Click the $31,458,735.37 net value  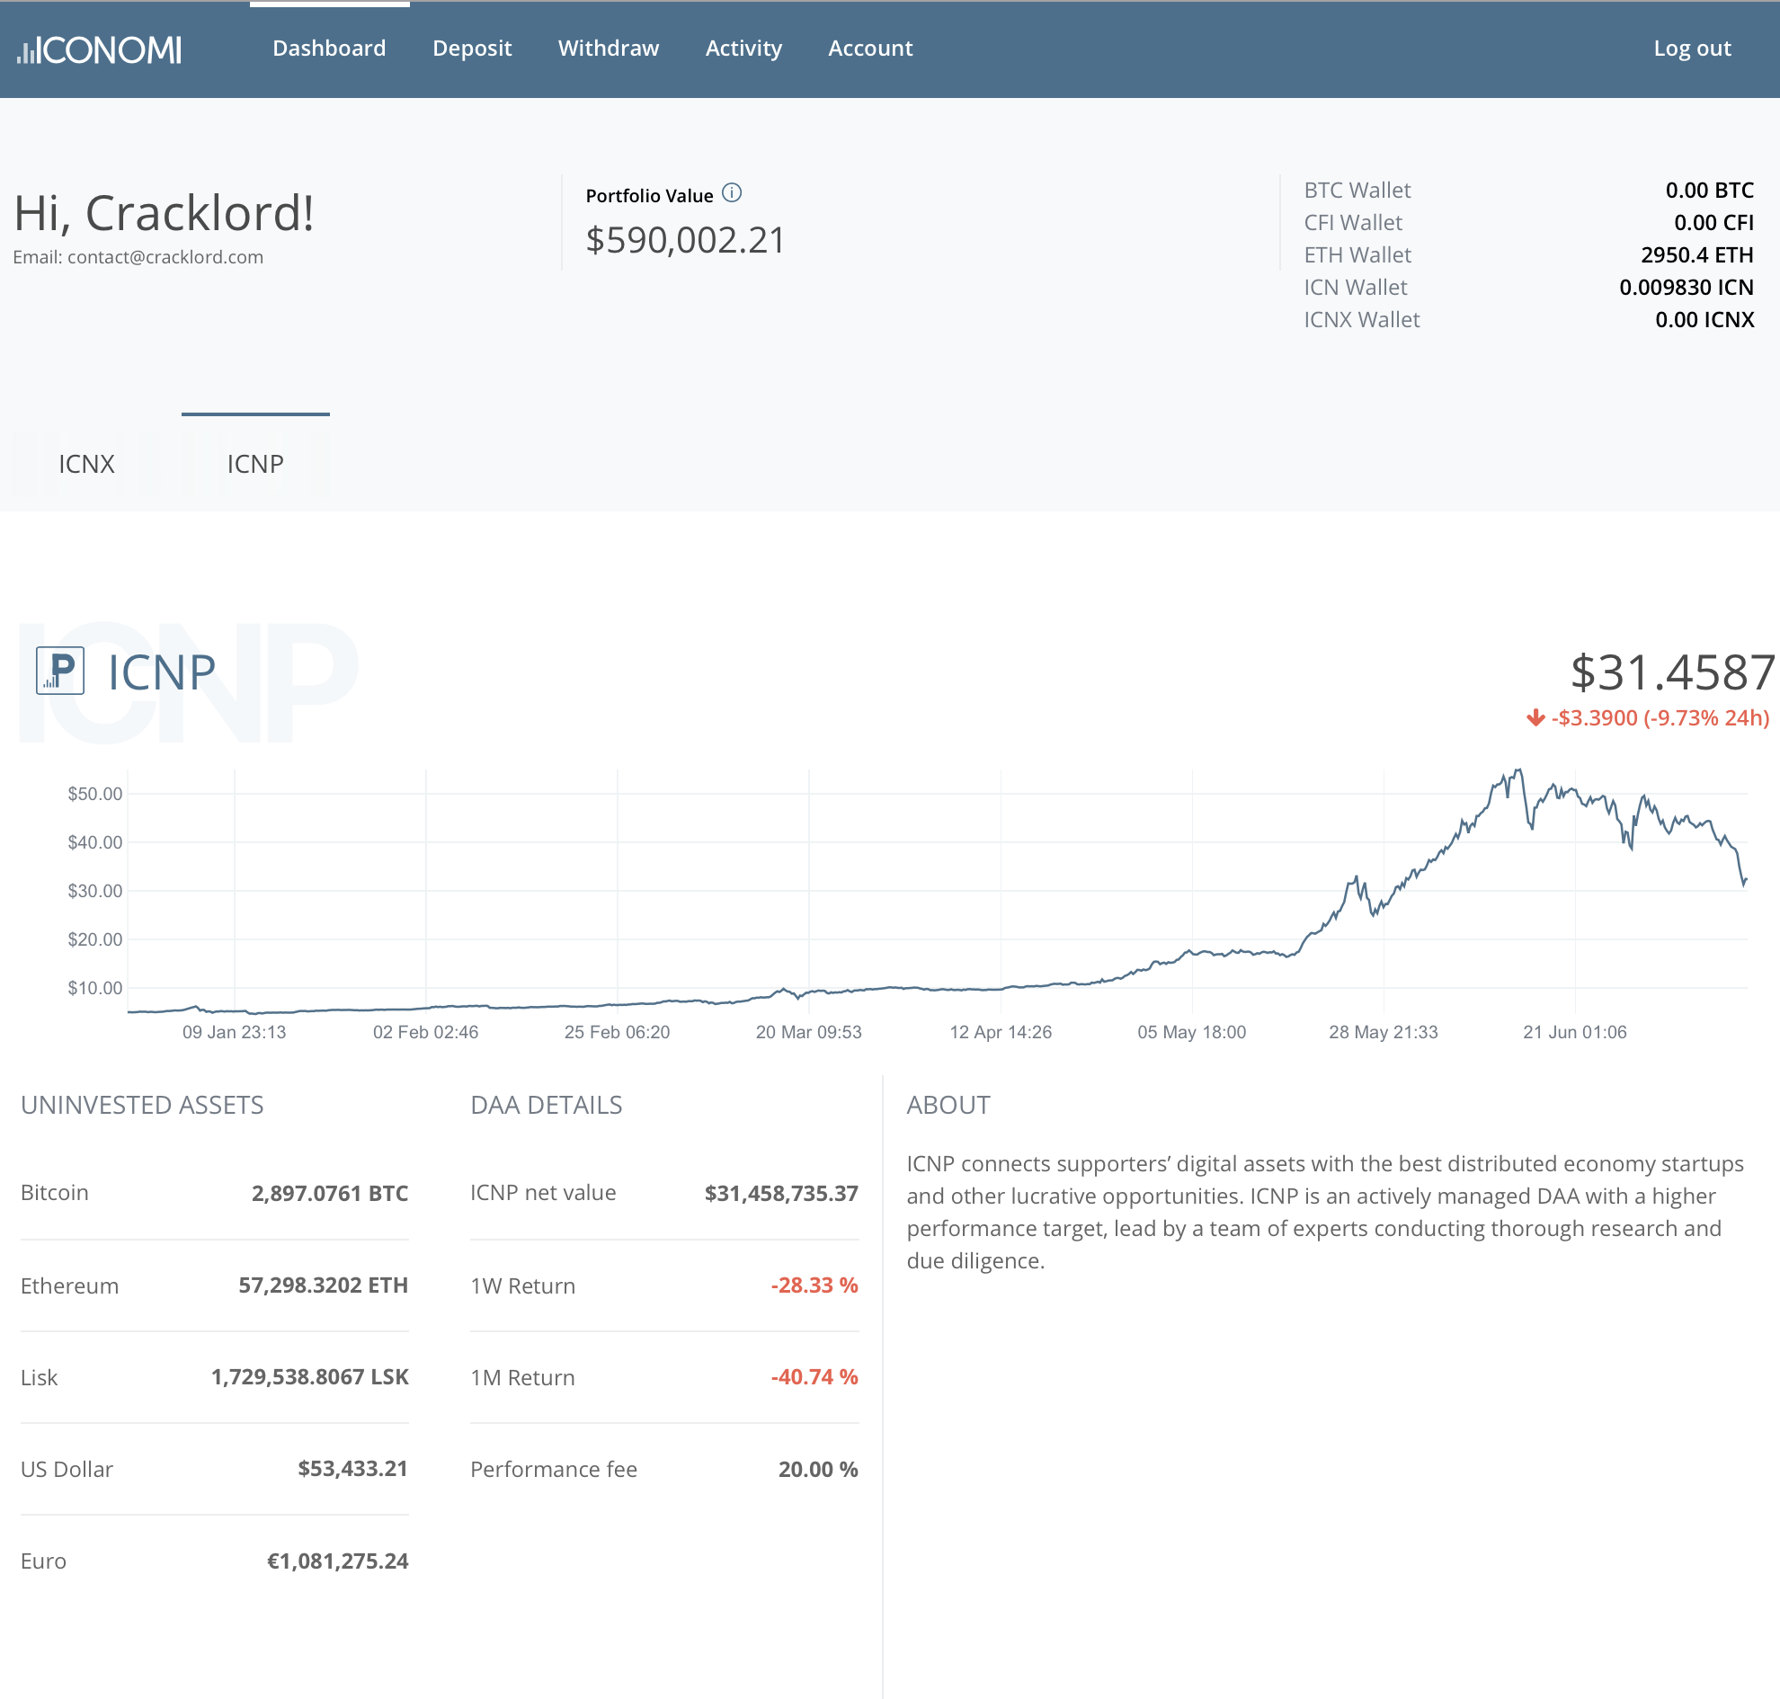781,1193
